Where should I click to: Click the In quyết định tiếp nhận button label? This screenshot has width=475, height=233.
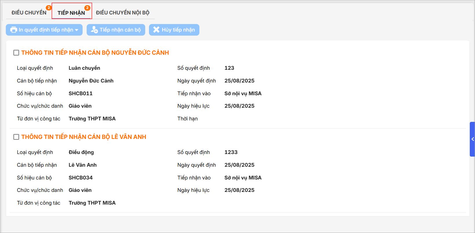pos(46,30)
